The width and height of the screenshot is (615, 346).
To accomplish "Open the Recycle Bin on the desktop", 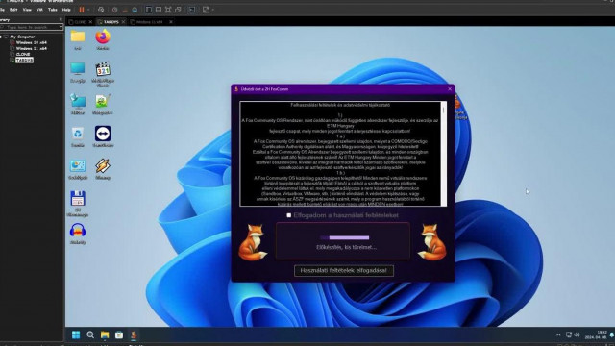I will (78, 136).
